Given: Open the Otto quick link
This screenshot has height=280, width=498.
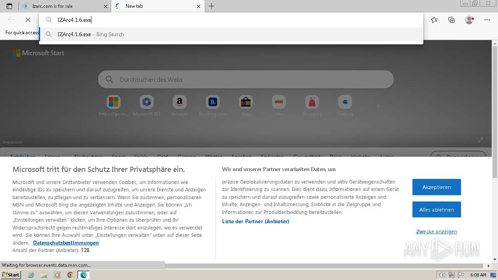Looking at the screenshot, I should (x=279, y=106).
